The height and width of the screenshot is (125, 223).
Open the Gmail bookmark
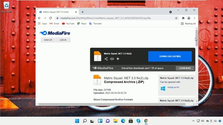54,24
